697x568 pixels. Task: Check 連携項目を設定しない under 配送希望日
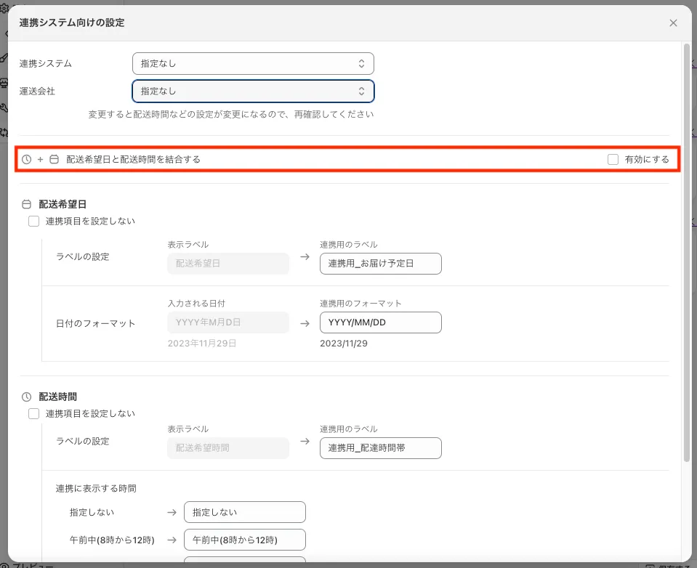[33, 222]
